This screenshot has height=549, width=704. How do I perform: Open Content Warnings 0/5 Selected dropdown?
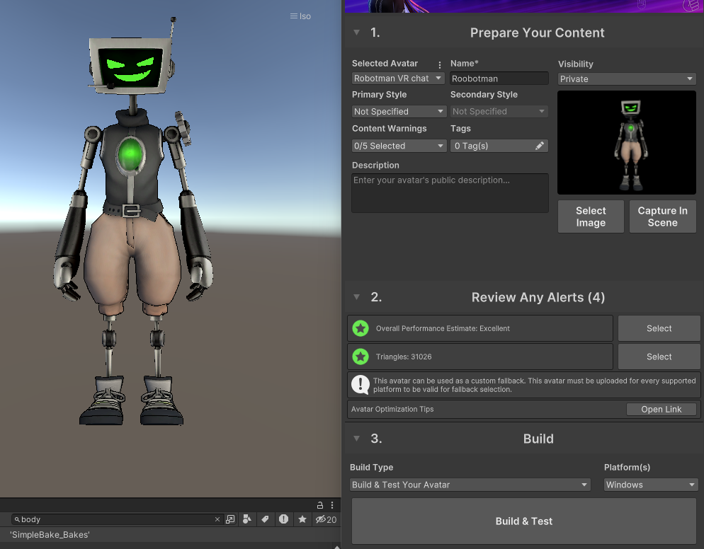(x=399, y=146)
